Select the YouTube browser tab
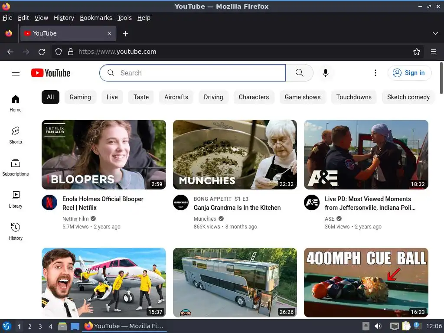The width and height of the screenshot is (444, 333). click(x=68, y=33)
